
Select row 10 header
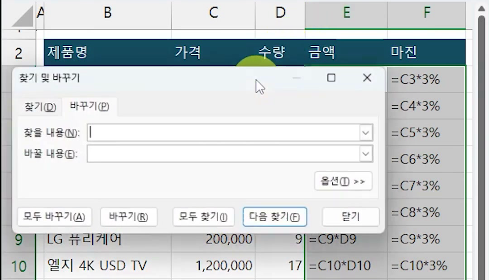19,266
